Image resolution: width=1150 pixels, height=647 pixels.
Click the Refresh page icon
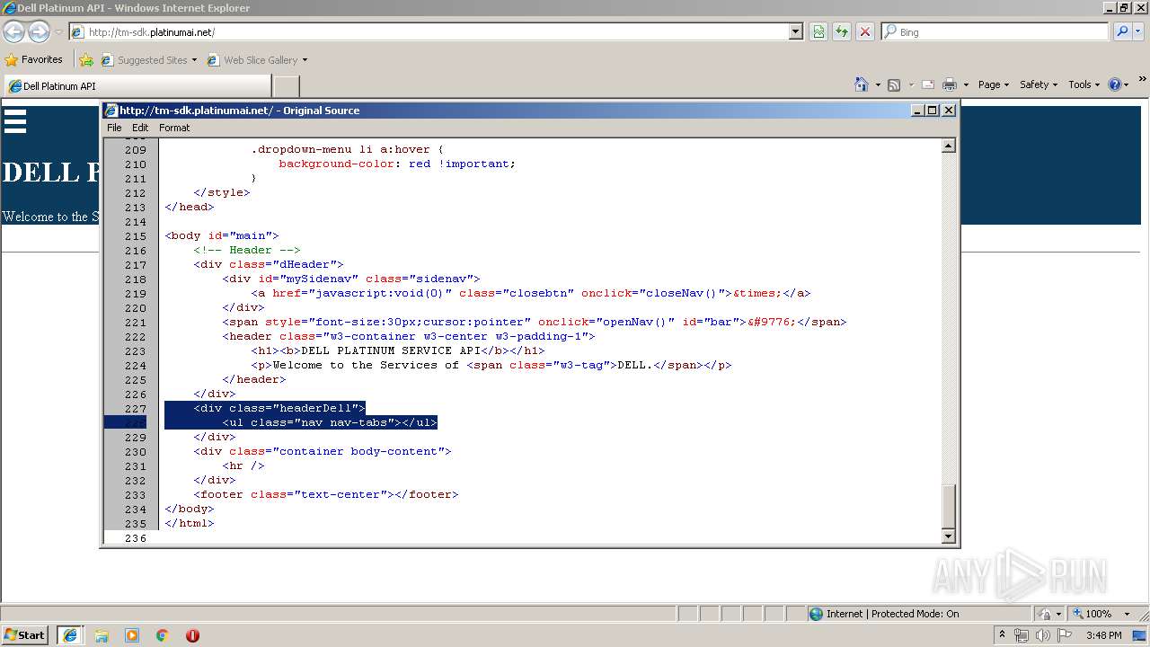842,32
